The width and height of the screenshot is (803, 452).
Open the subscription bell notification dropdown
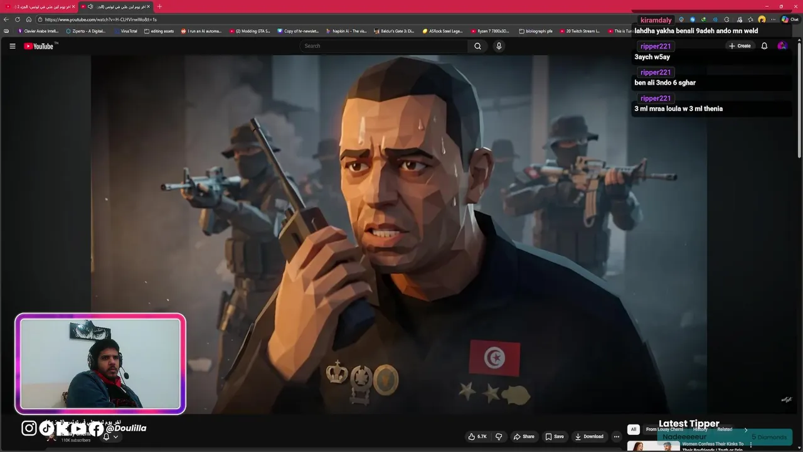(x=110, y=436)
